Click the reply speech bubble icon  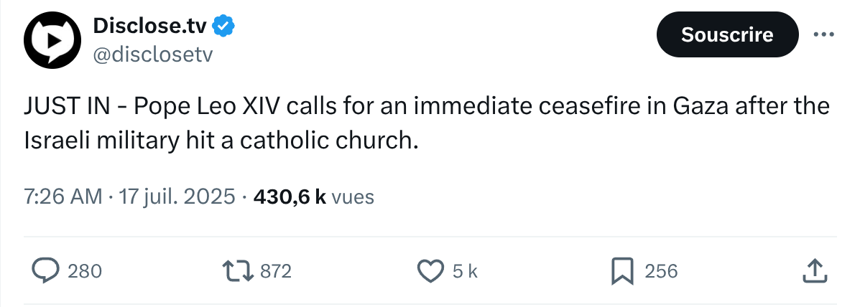47,271
